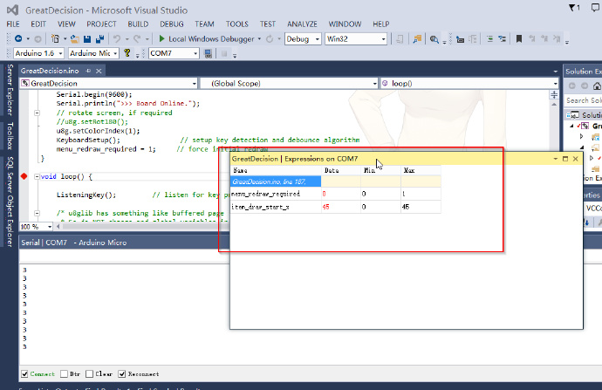The height and width of the screenshot is (390, 602).
Task: Toggle the Connect checkbox
Action: 24,374
